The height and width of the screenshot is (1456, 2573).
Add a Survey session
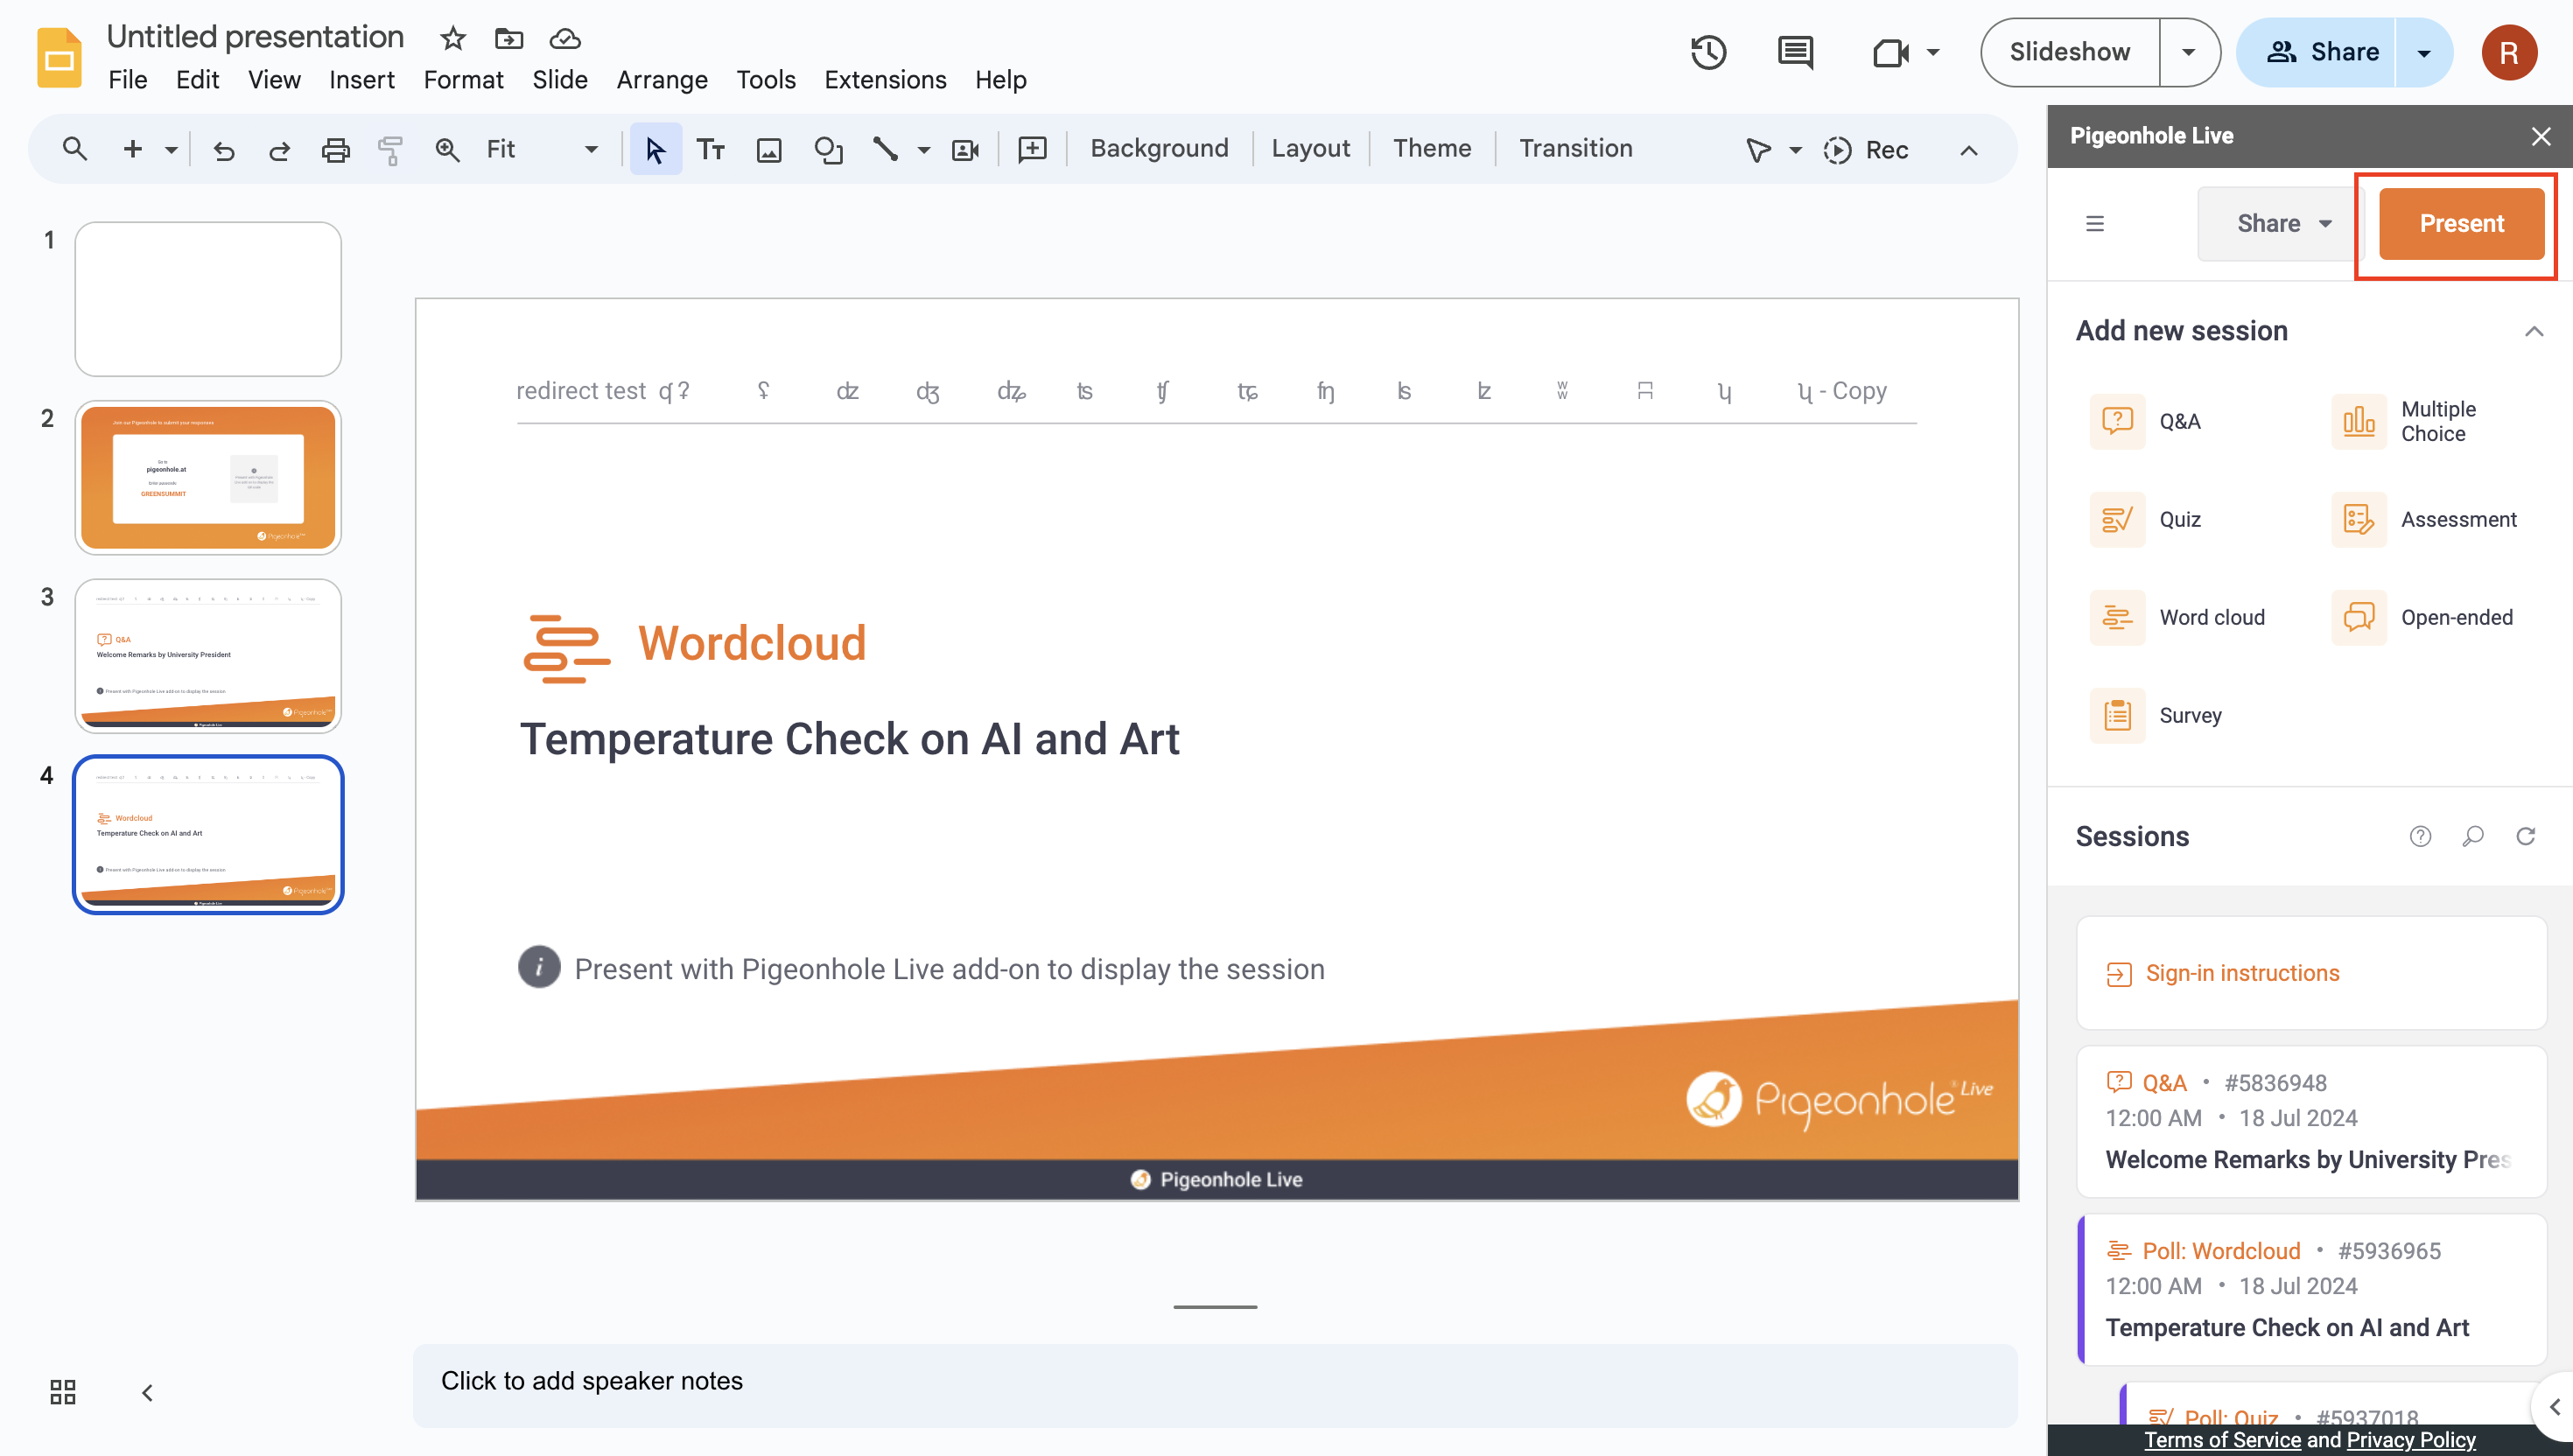point(2157,715)
